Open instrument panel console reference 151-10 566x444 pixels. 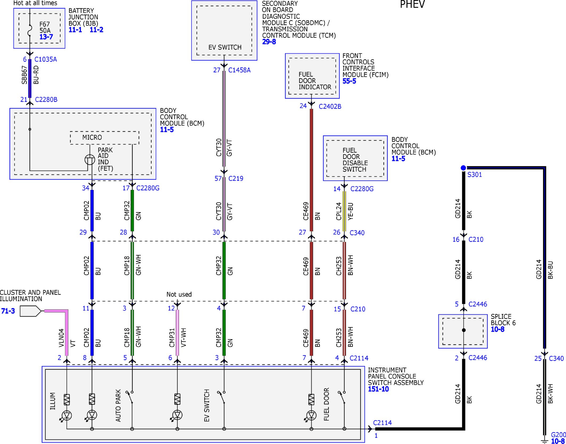[x=378, y=389]
